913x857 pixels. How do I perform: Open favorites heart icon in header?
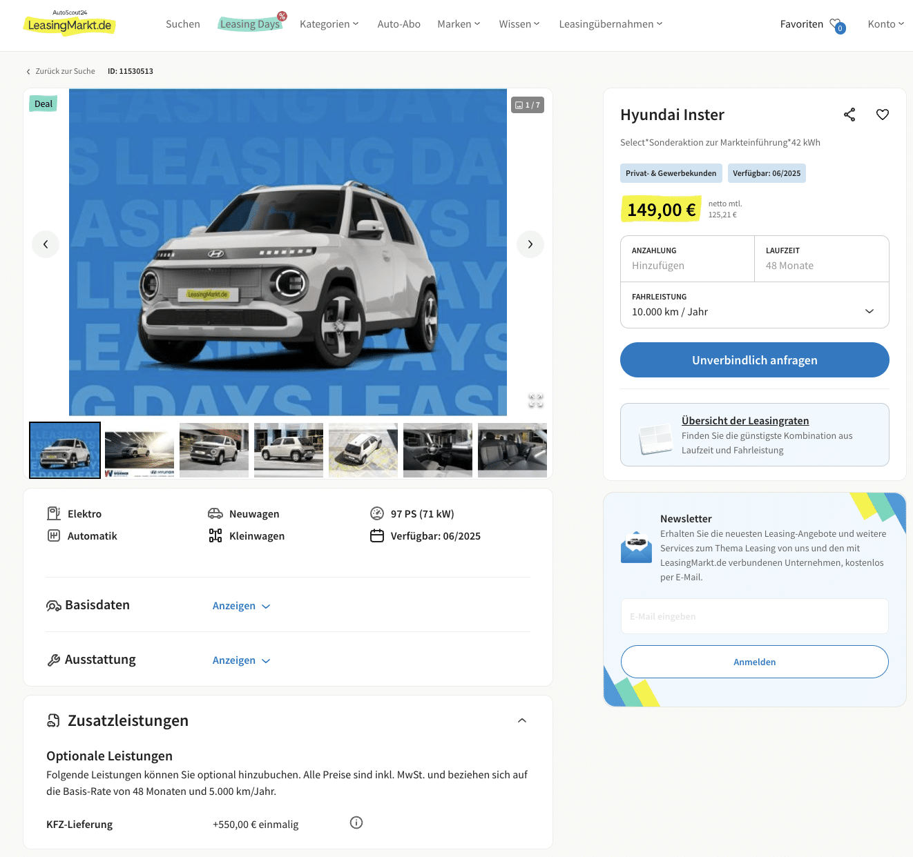[836, 25]
